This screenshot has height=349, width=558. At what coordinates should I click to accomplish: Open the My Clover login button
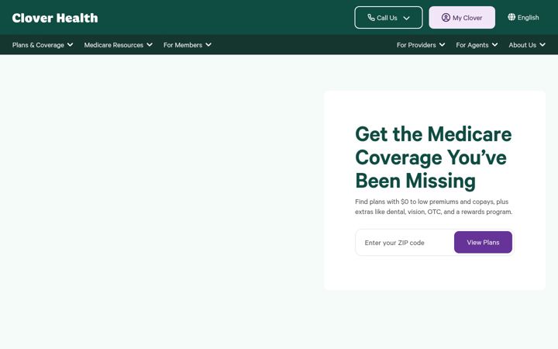462,17
